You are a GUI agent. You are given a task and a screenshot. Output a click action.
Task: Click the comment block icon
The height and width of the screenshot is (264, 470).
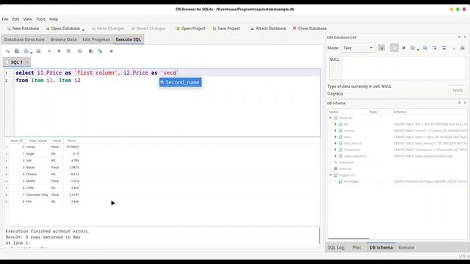[111, 51]
